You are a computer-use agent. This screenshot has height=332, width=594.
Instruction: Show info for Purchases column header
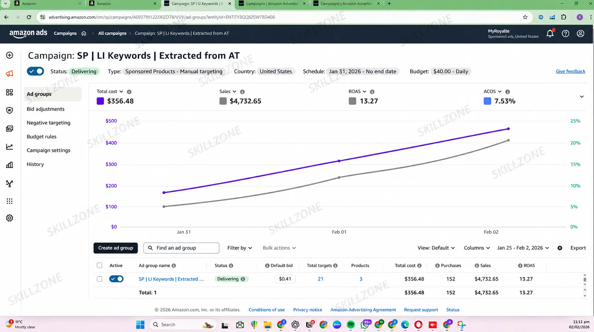pyautogui.click(x=437, y=266)
